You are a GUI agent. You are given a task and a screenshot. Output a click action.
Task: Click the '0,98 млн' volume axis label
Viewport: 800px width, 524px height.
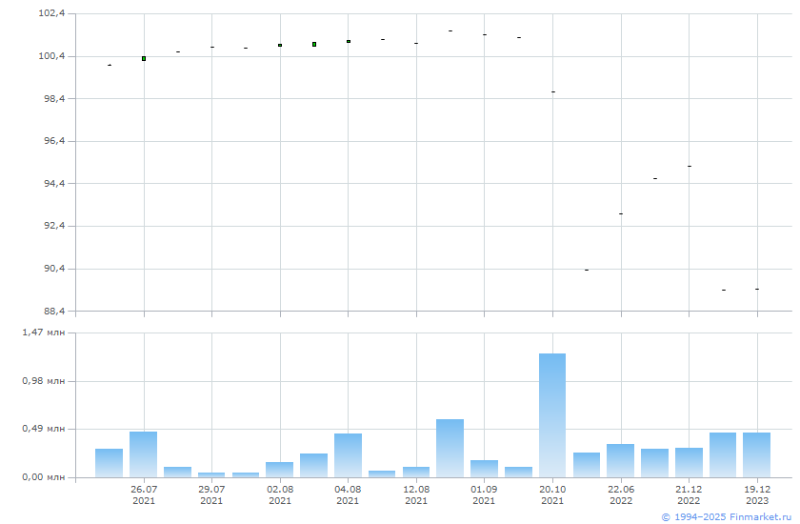pyautogui.click(x=44, y=381)
